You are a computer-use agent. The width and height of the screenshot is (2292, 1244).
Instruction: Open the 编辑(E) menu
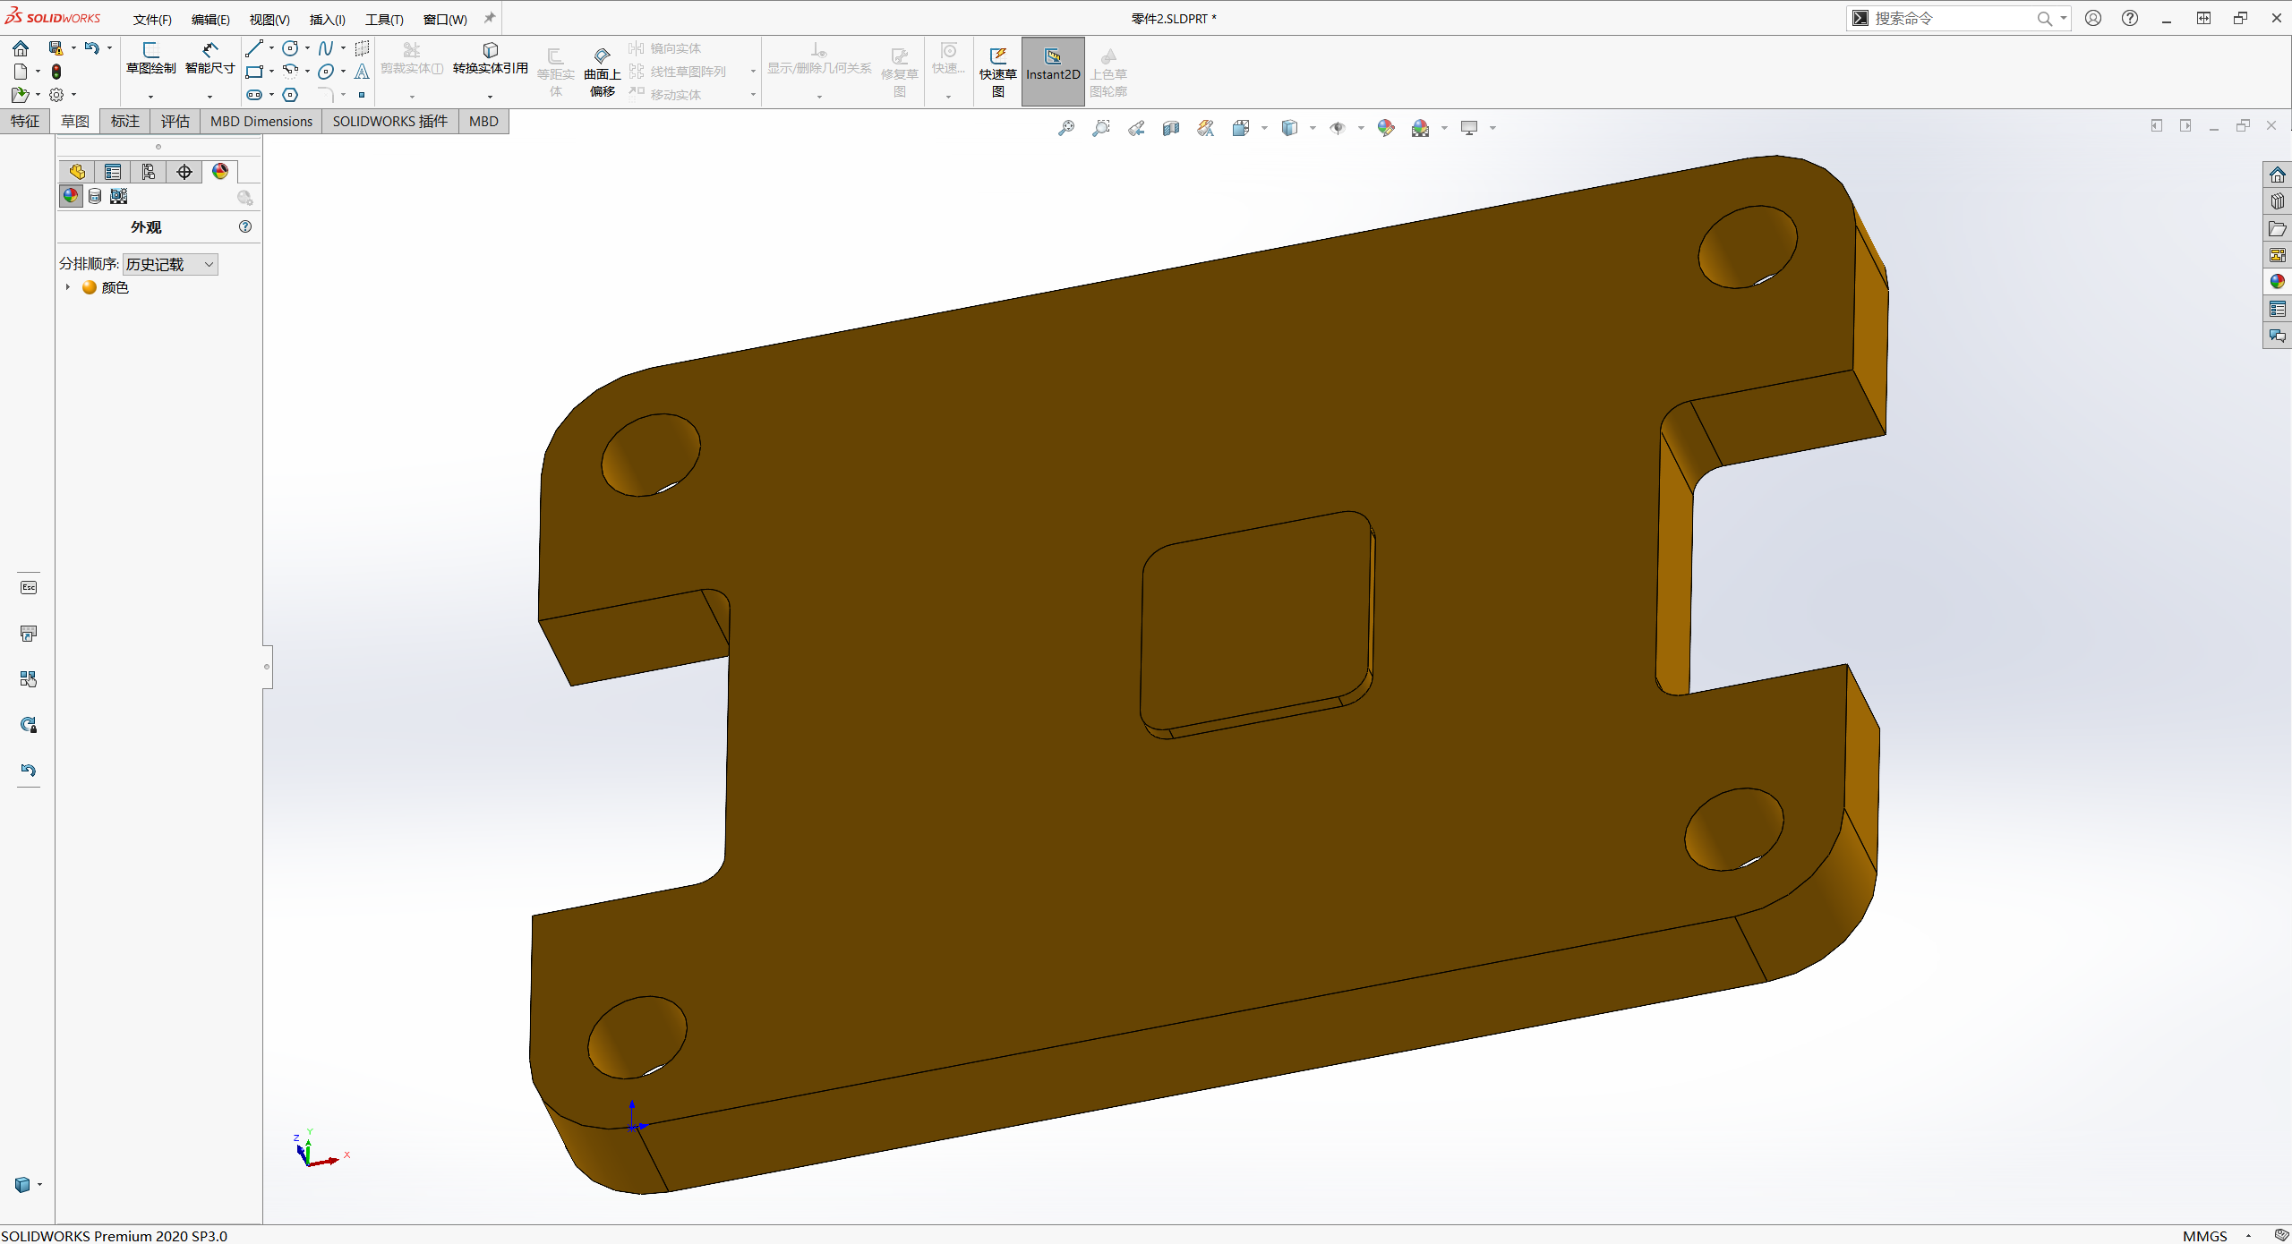point(210,20)
